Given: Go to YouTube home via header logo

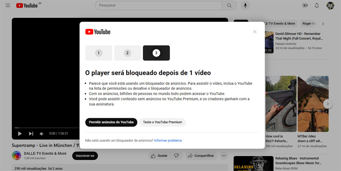Looking at the screenshot, I should [x=27, y=6].
